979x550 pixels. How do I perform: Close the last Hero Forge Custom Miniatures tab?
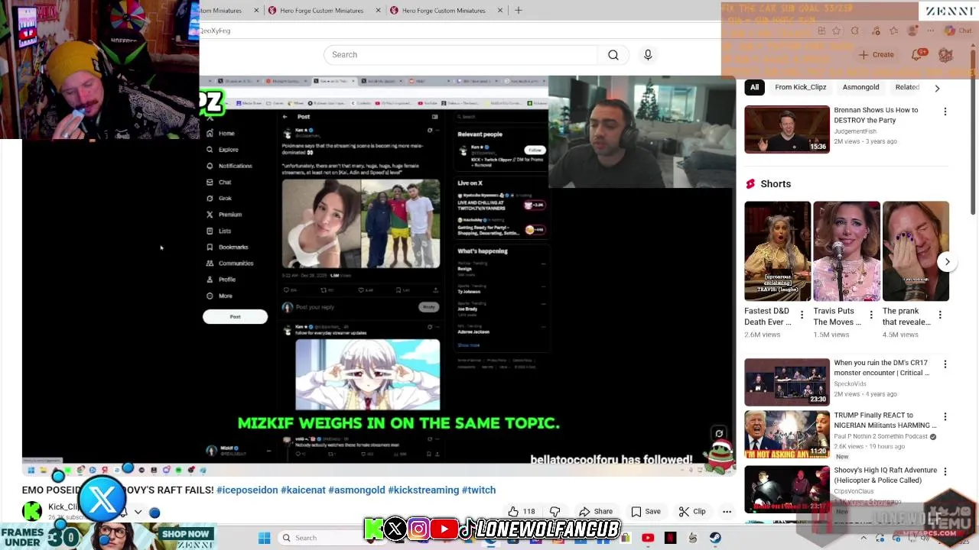tap(500, 10)
